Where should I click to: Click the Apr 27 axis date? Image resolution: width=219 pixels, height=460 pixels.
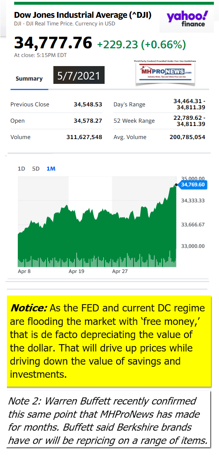point(120,271)
